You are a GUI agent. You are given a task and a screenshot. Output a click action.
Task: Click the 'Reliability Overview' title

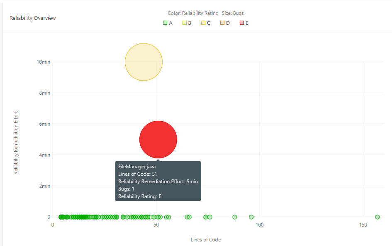[x=32, y=18]
